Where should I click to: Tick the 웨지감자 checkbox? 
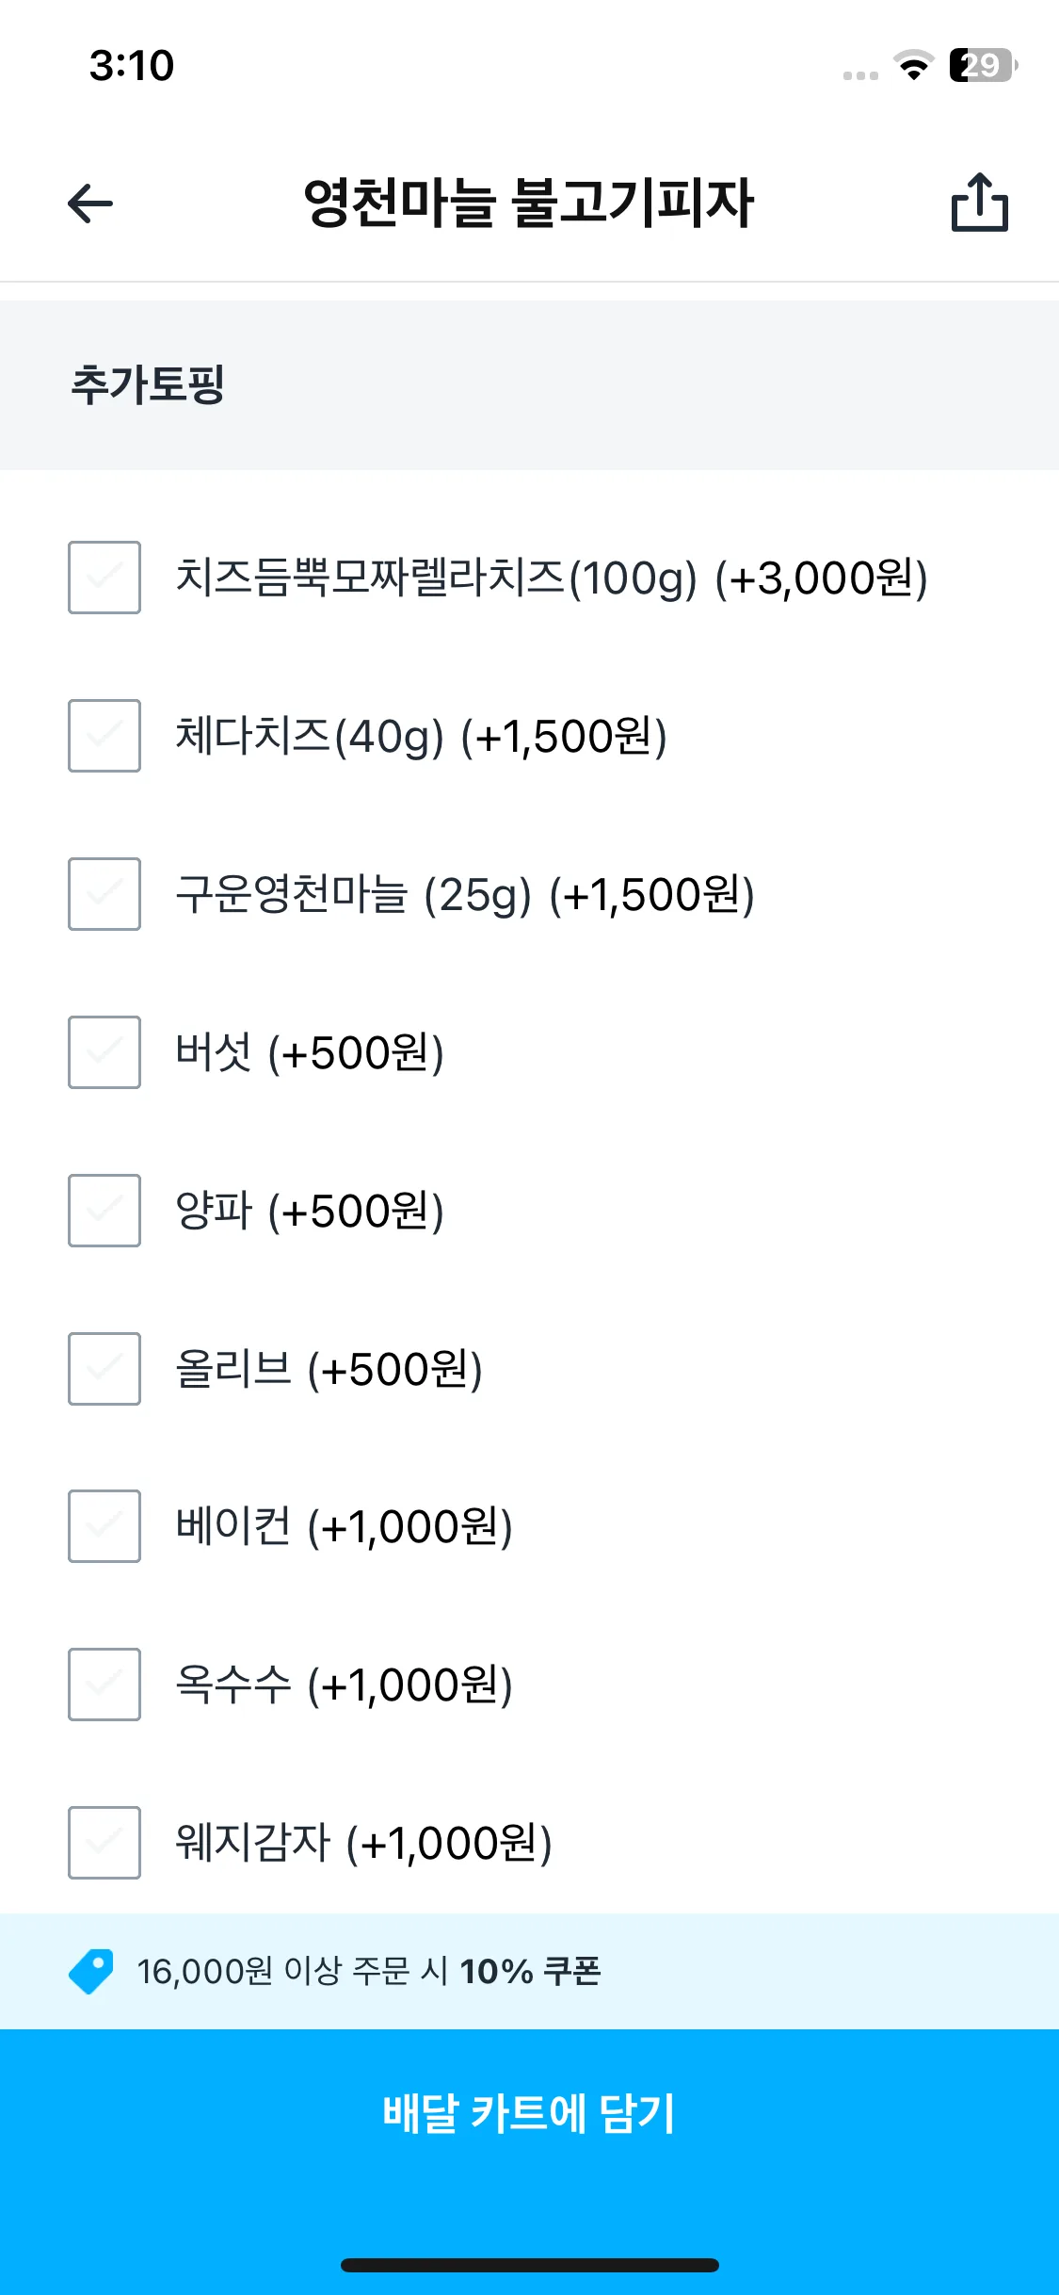(x=104, y=1843)
